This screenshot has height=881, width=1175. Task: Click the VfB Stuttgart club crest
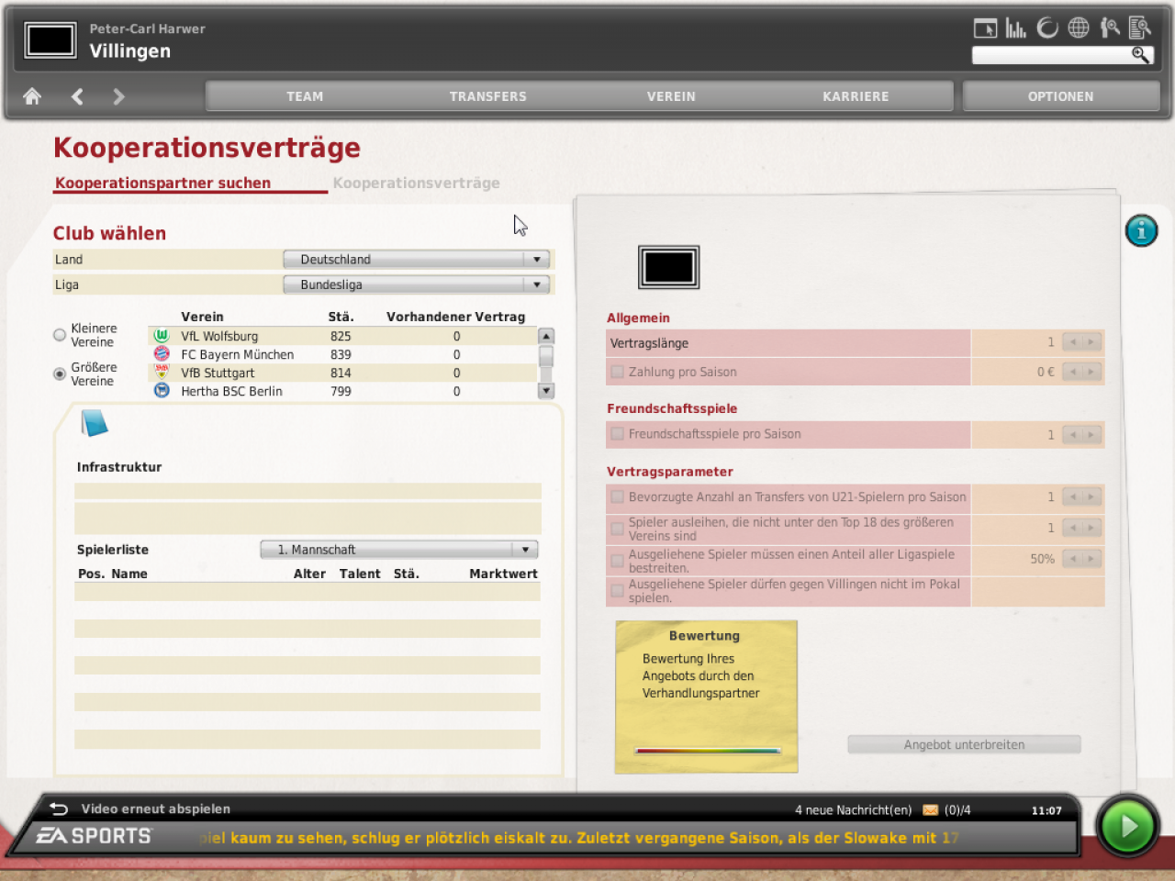(x=162, y=373)
